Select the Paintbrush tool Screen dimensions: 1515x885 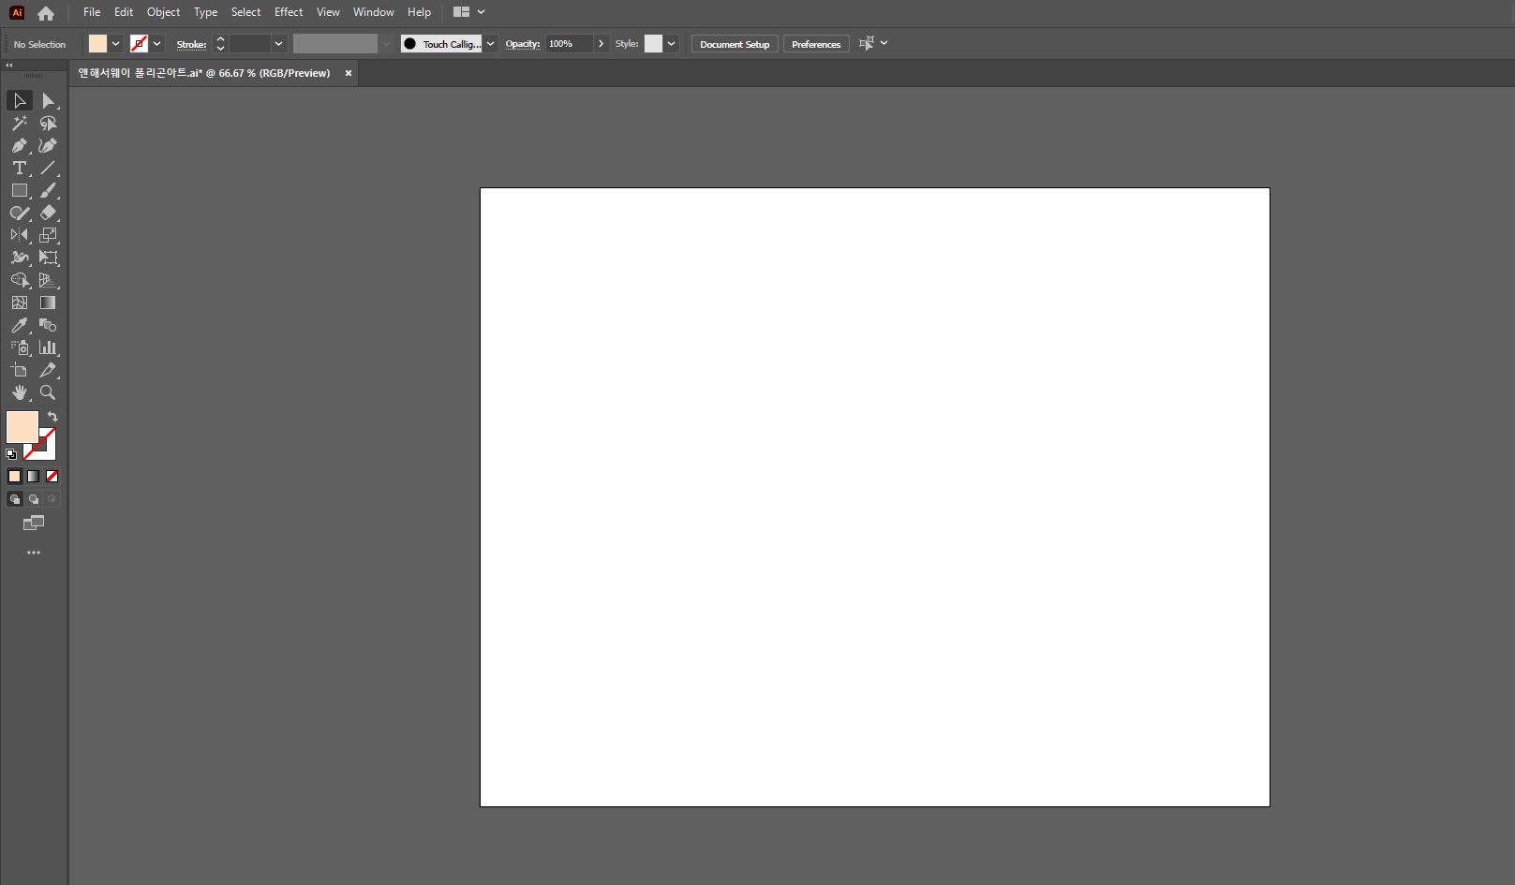coord(49,190)
